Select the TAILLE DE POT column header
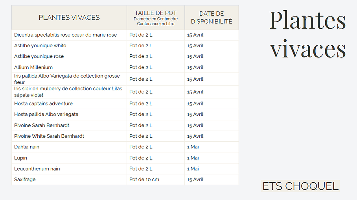 156,18
